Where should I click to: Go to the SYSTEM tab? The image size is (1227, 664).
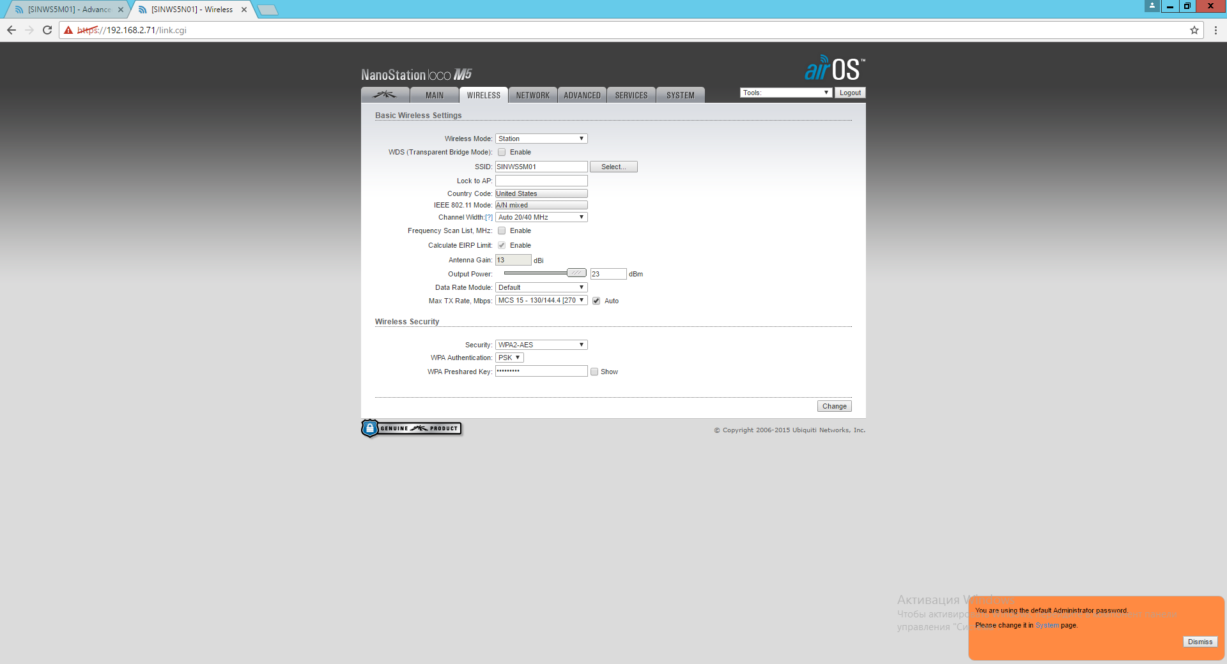[x=680, y=95]
